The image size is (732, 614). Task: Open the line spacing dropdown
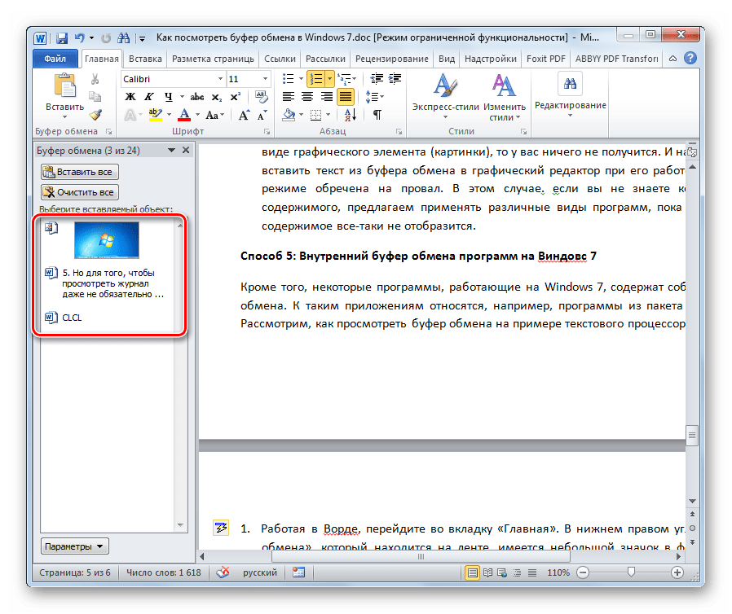coord(381,97)
